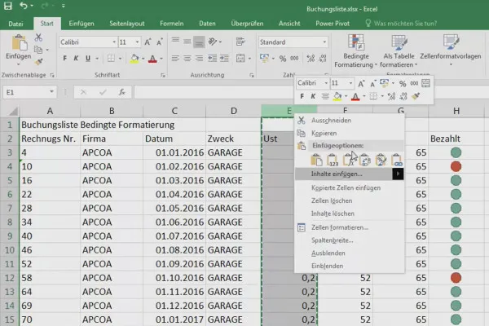Decrease font size in the ribbon

tap(160, 42)
